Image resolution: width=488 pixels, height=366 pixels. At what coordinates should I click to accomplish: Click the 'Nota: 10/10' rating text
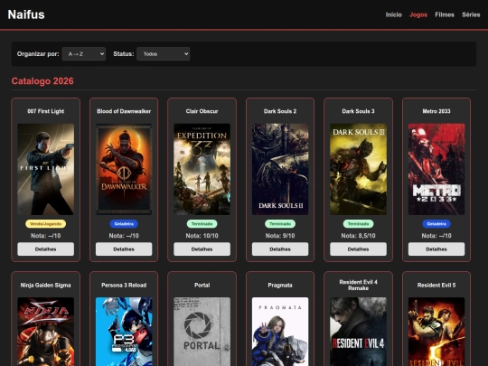point(202,236)
